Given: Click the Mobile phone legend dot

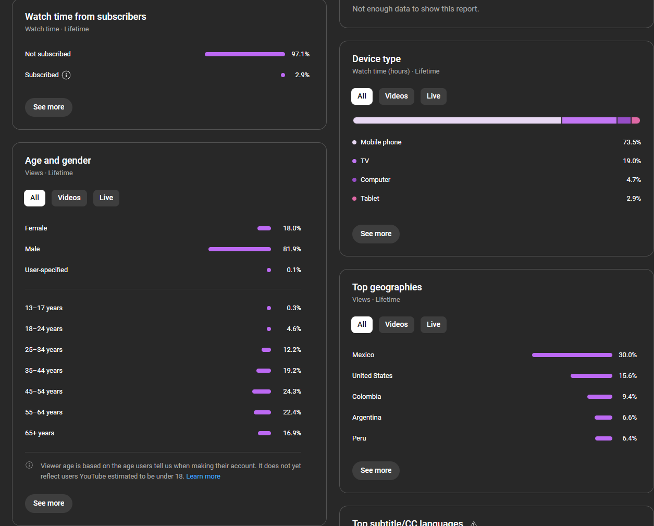Looking at the screenshot, I should (x=354, y=142).
